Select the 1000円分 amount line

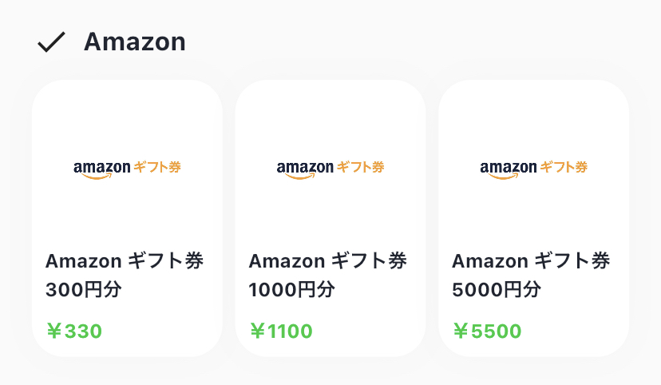pyautogui.click(x=291, y=290)
